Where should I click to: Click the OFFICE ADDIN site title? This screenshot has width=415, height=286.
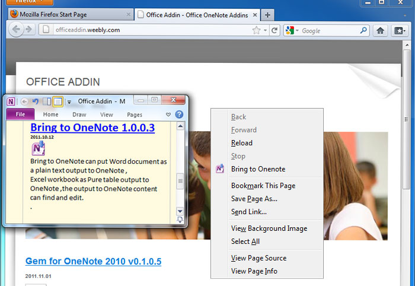point(63,82)
